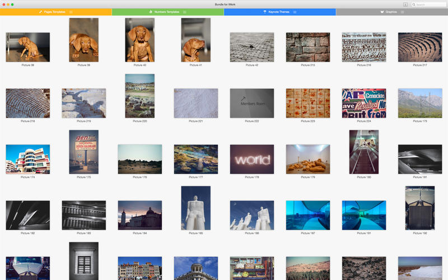Select the Picture 191 blue glass walkway thumbnail
The height and width of the screenshot is (280, 448).
363,215
